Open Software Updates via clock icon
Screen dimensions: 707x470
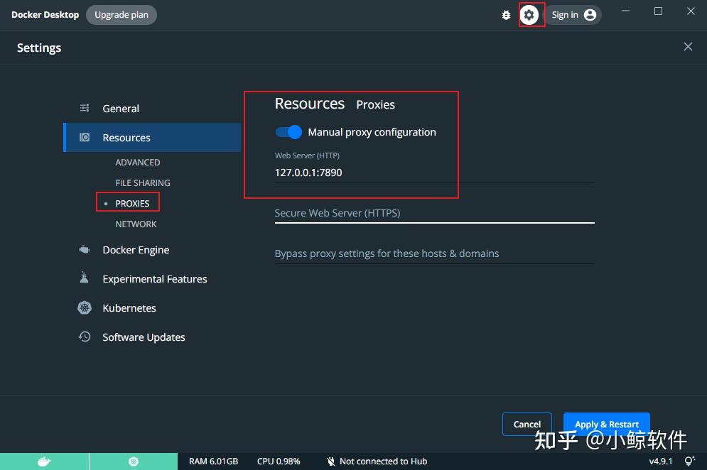pyautogui.click(x=85, y=337)
